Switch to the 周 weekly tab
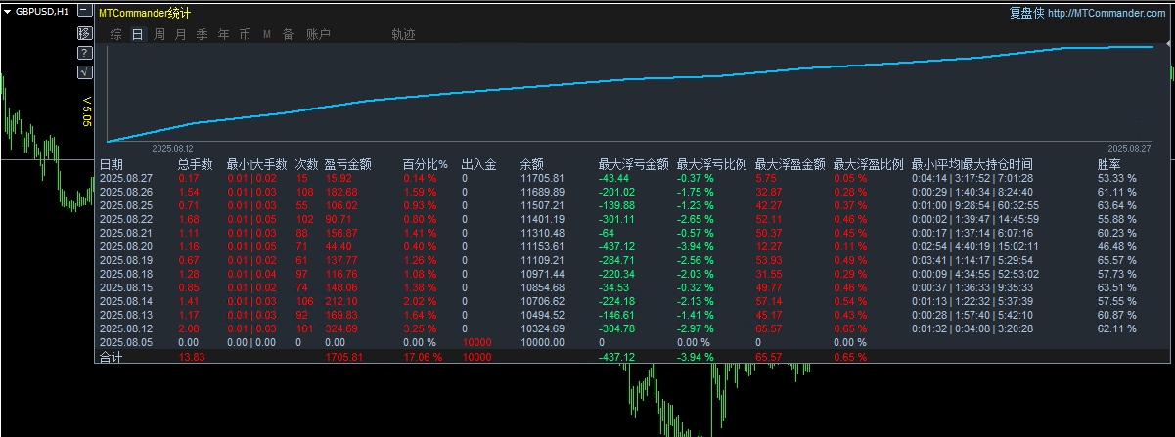1175x437 pixels. (159, 34)
